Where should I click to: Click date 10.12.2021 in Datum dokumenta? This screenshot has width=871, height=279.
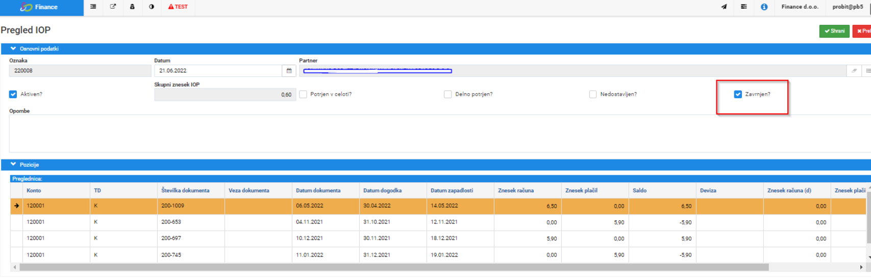coord(326,238)
